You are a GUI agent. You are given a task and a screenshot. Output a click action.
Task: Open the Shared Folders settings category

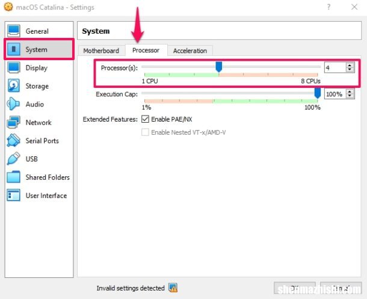point(39,177)
